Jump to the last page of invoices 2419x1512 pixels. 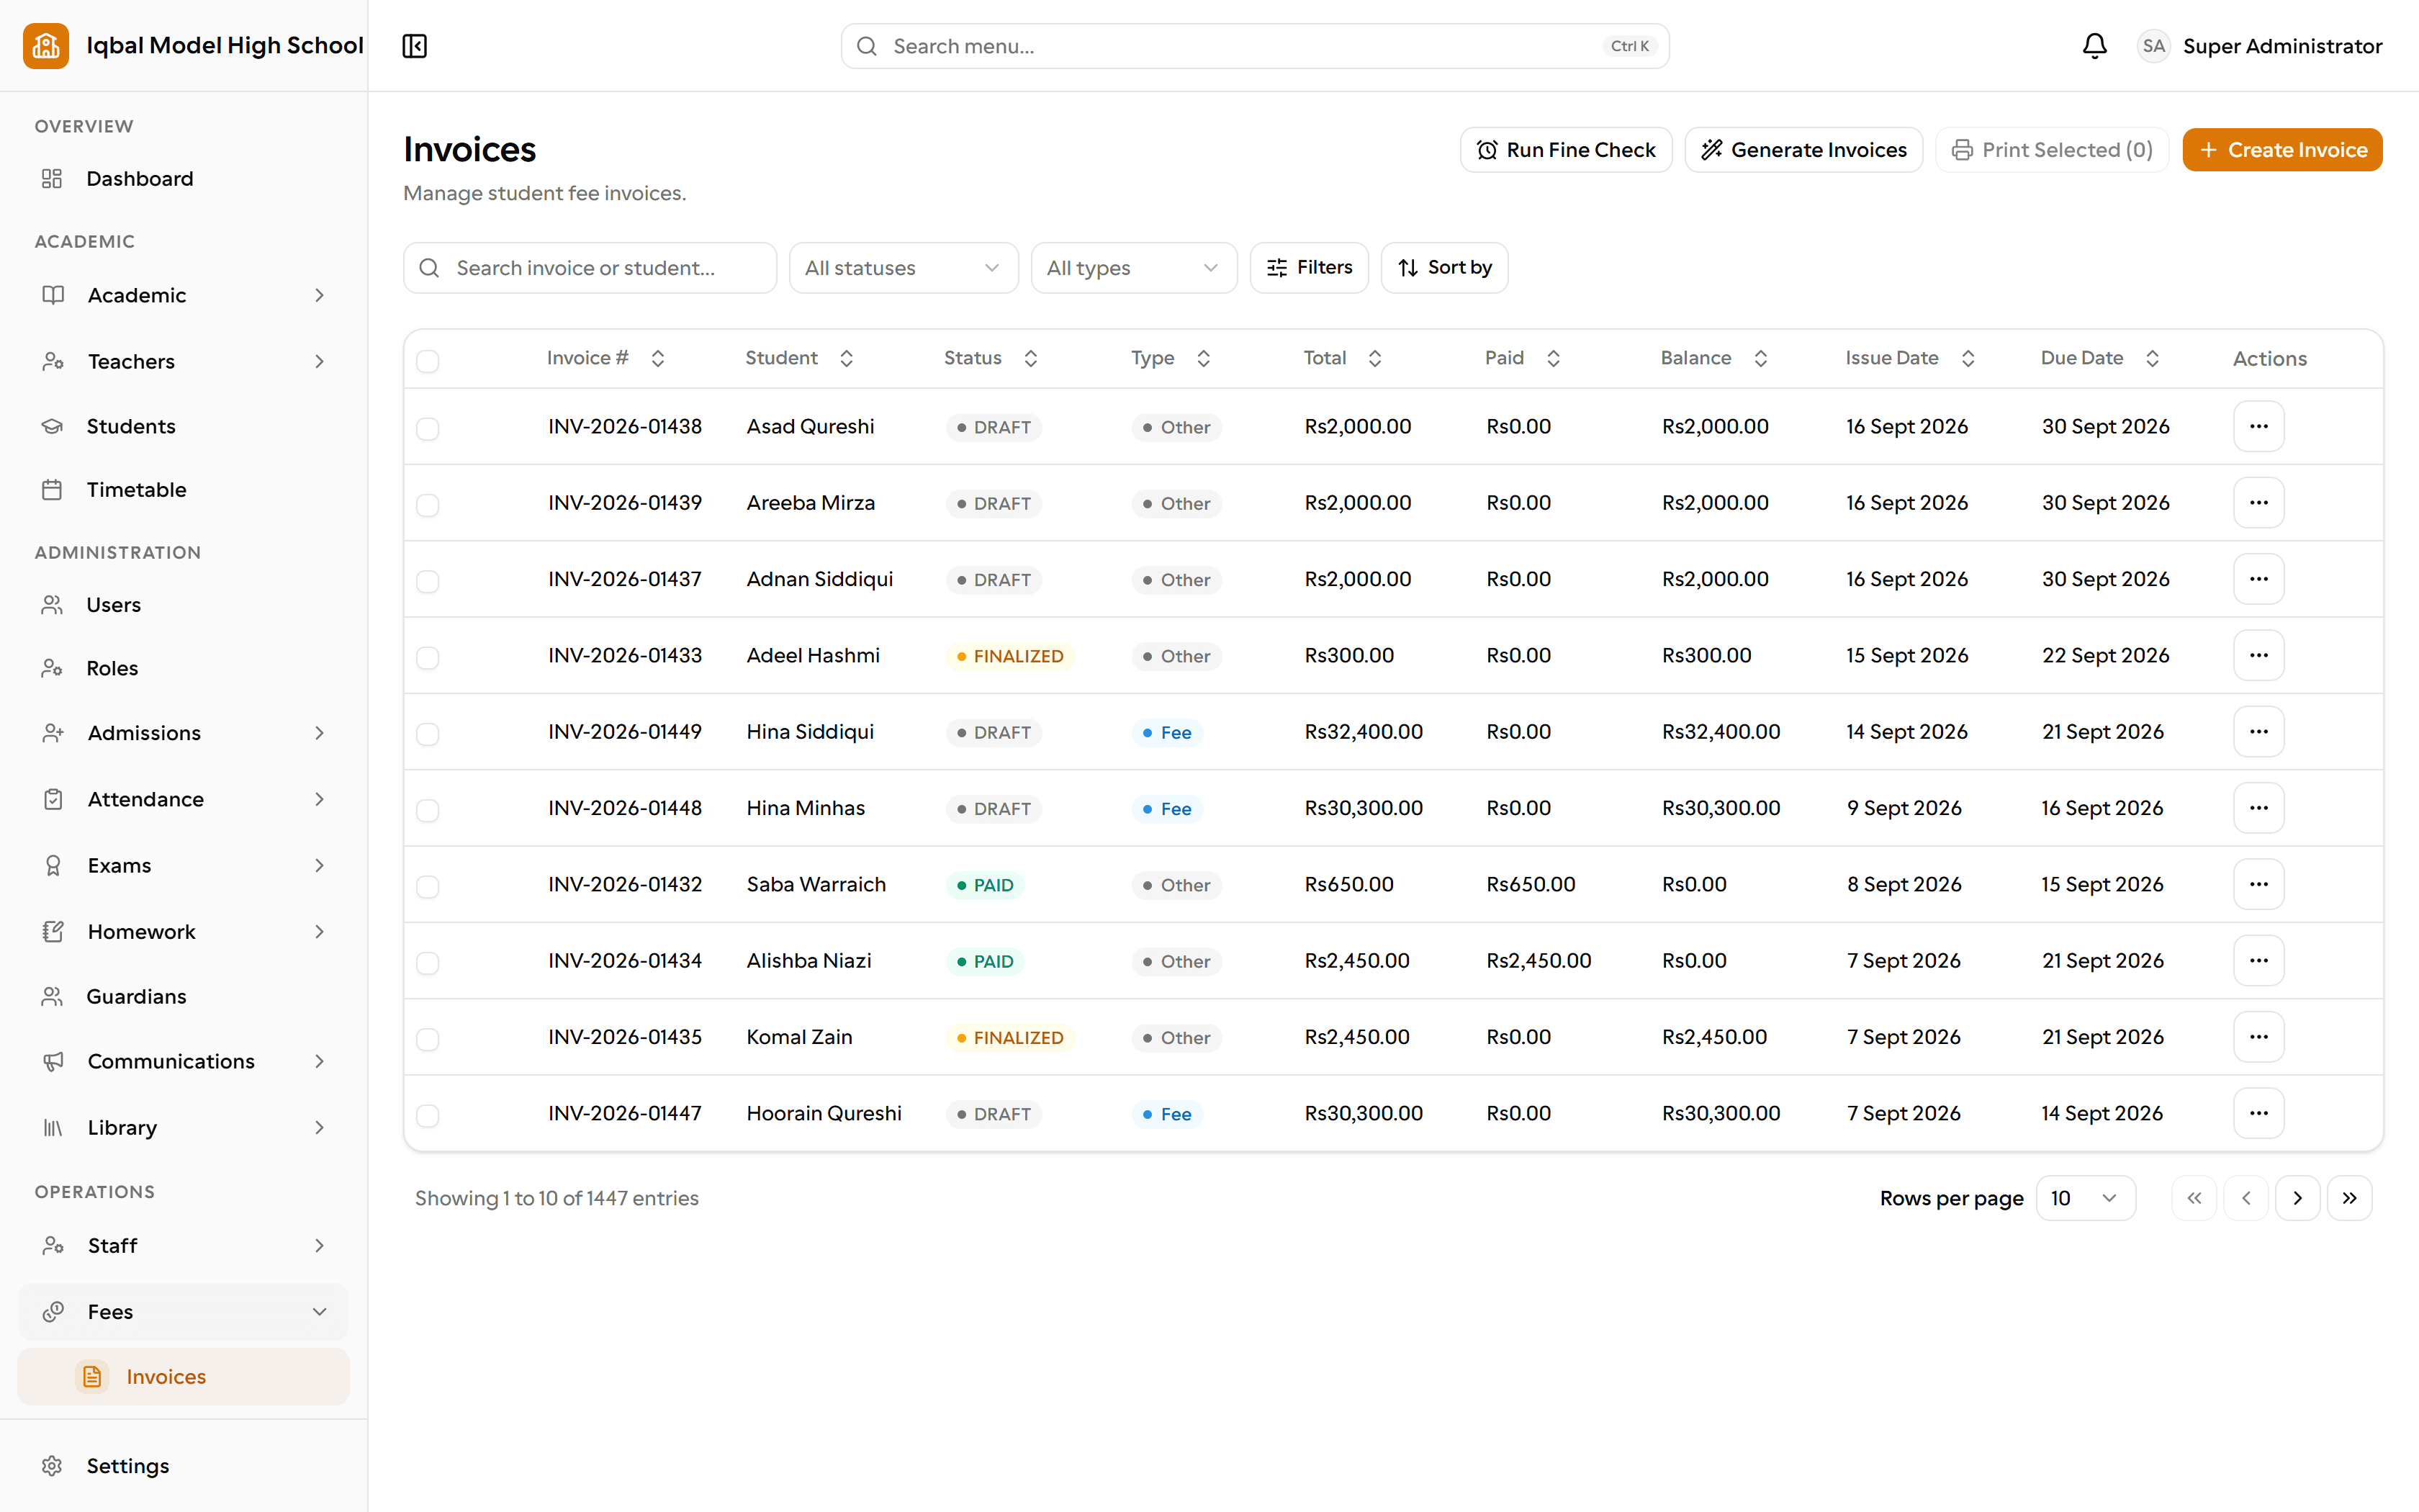tap(2349, 1198)
